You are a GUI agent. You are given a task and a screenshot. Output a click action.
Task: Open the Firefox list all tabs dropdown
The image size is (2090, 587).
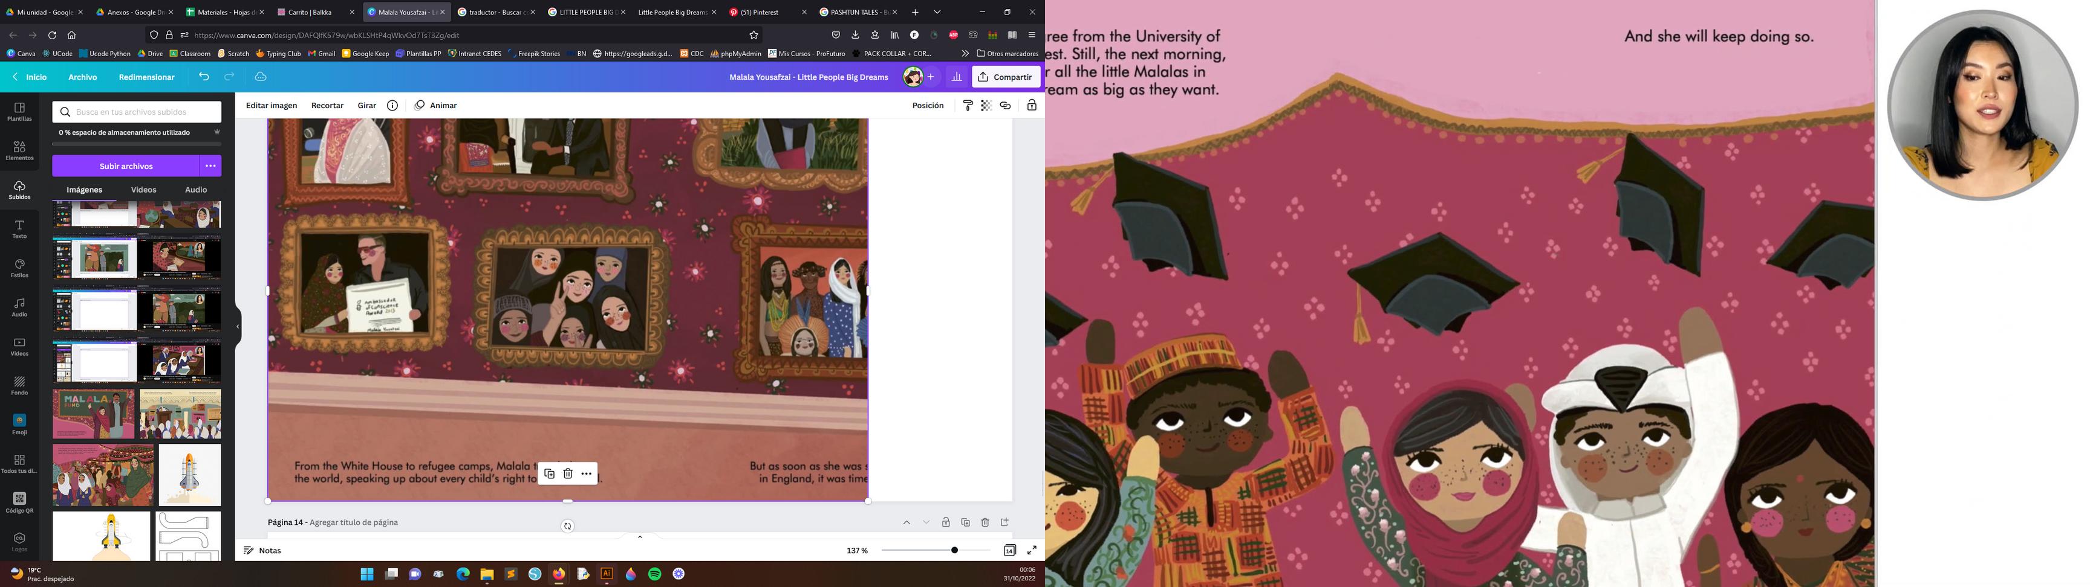point(937,12)
